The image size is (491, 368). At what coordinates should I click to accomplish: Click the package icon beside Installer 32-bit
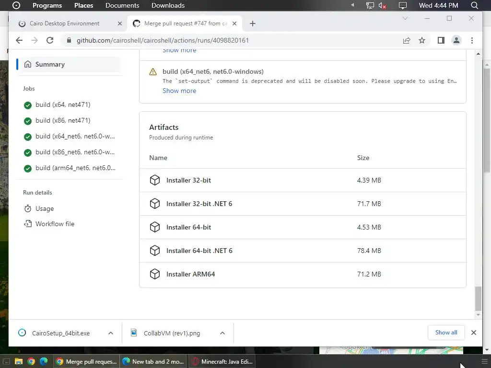[155, 180]
